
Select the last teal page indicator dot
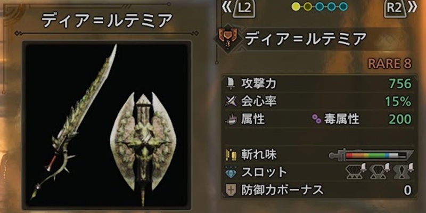click(x=343, y=6)
